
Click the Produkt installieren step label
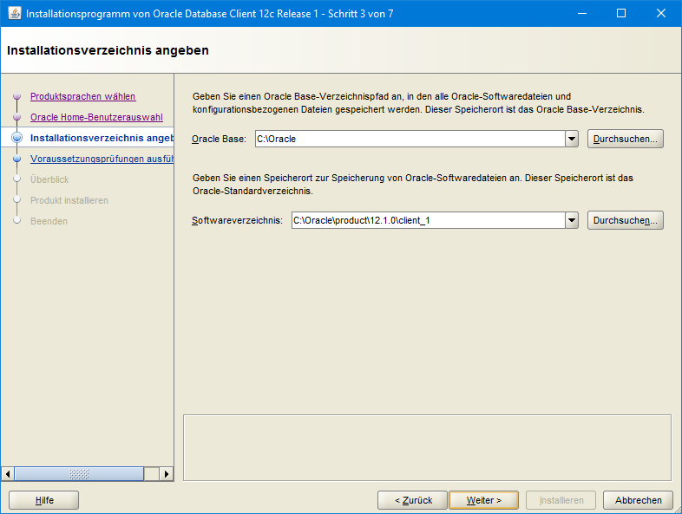69,200
